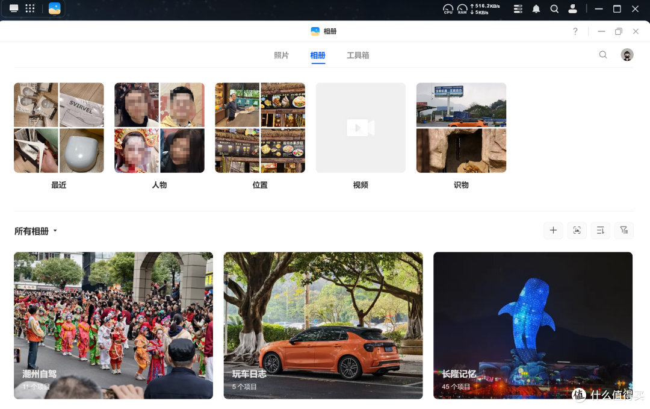Open the 玩车日志 album
Image resolution: width=650 pixels, height=409 pixels.
pos(323,326)
